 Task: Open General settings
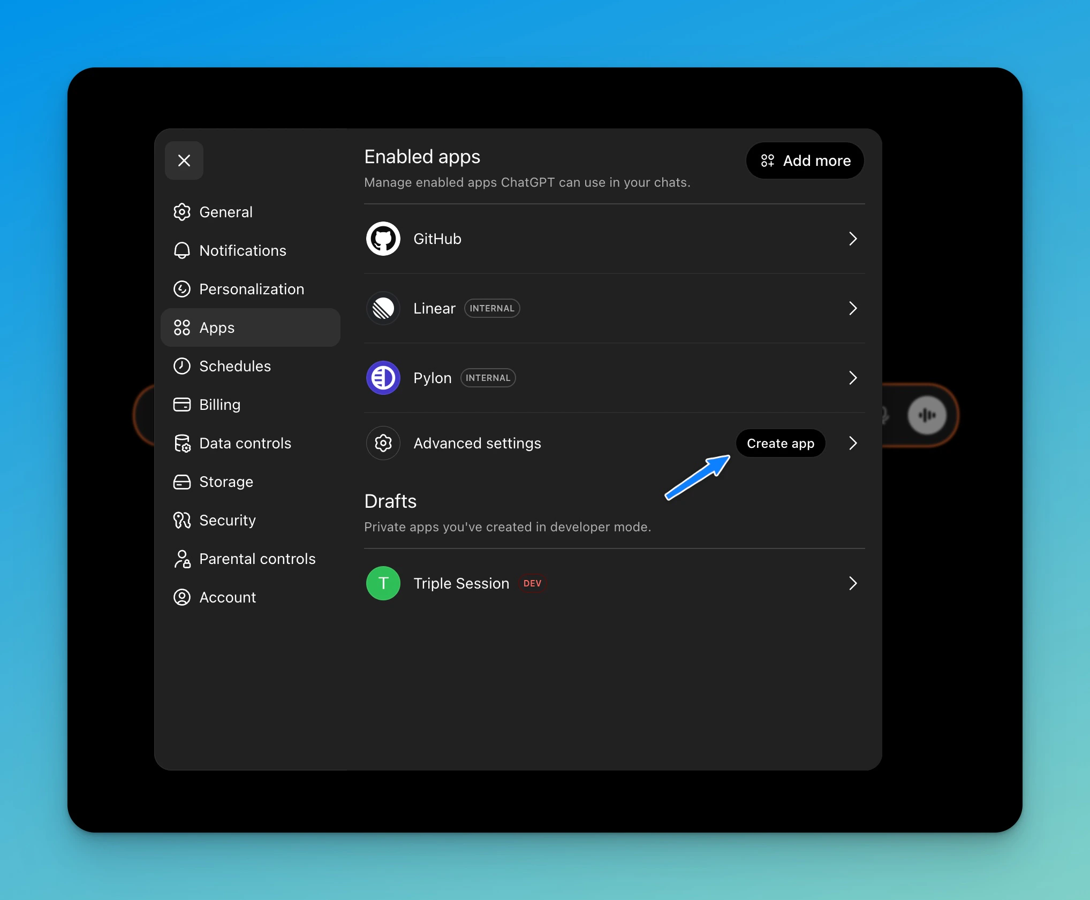click(x=250, y=212)
